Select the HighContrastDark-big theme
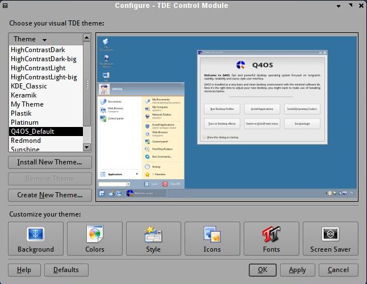The height and width of the screenshot is (284, 367). (x=46, y=59)
